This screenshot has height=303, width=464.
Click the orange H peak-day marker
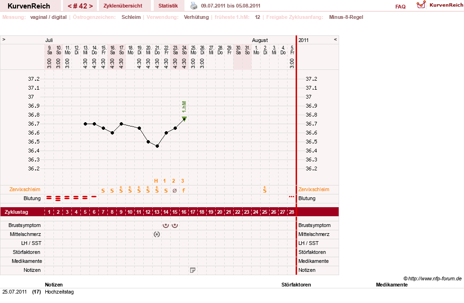point(156,181)
